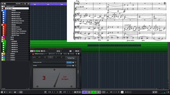Collapse the BRASS folder track
This screenshot has height=95, width=170.
pyautogui.click(x=2, y=25)
